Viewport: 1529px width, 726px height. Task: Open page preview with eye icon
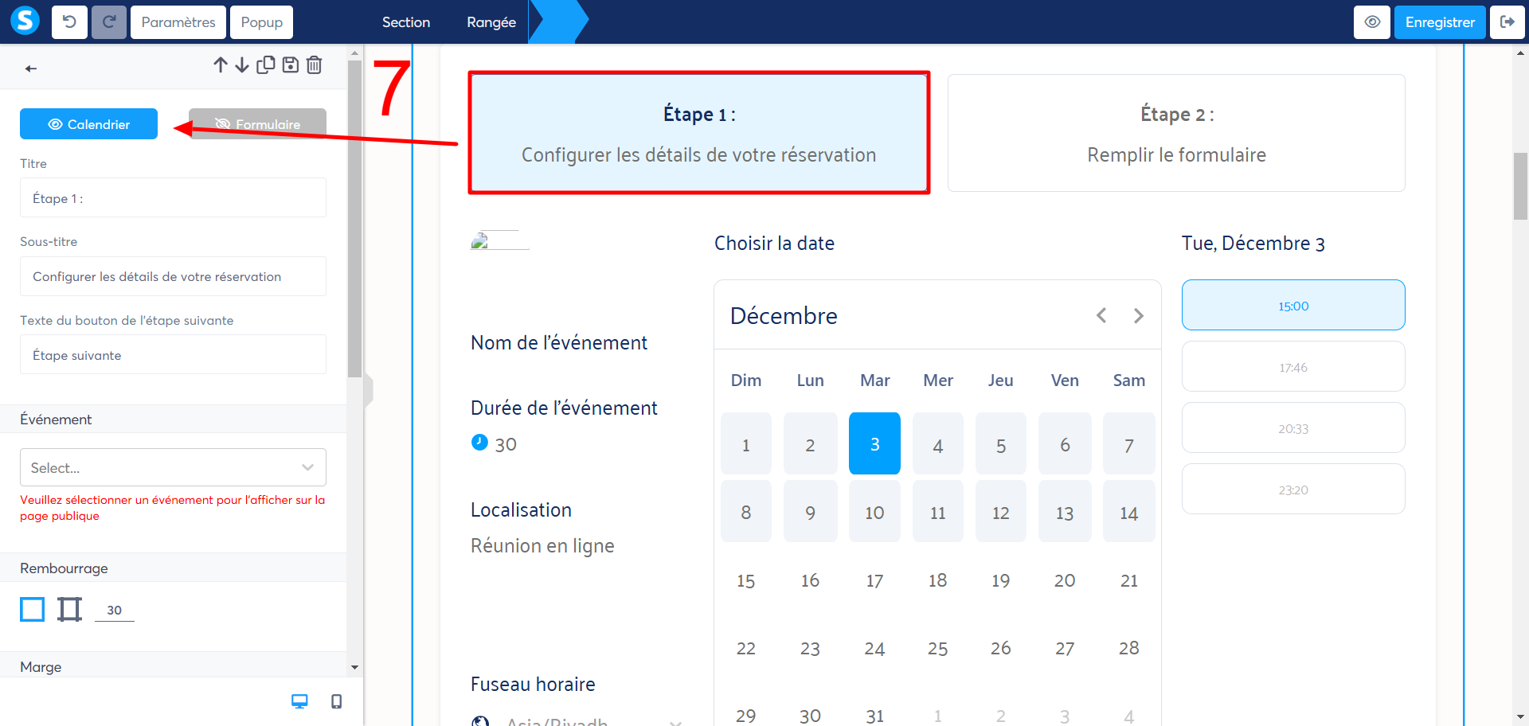click(x=1372, y=22)
